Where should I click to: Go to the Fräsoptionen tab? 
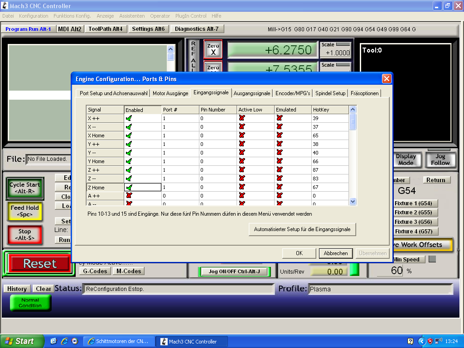[x=365, y=93]
